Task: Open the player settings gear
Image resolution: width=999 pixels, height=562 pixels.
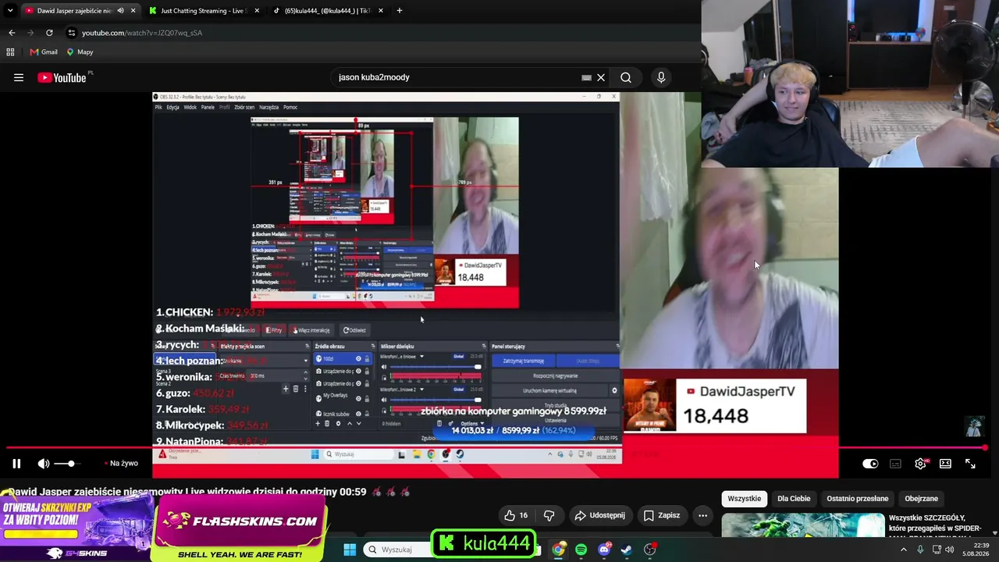Action: (x=920, y=464)
